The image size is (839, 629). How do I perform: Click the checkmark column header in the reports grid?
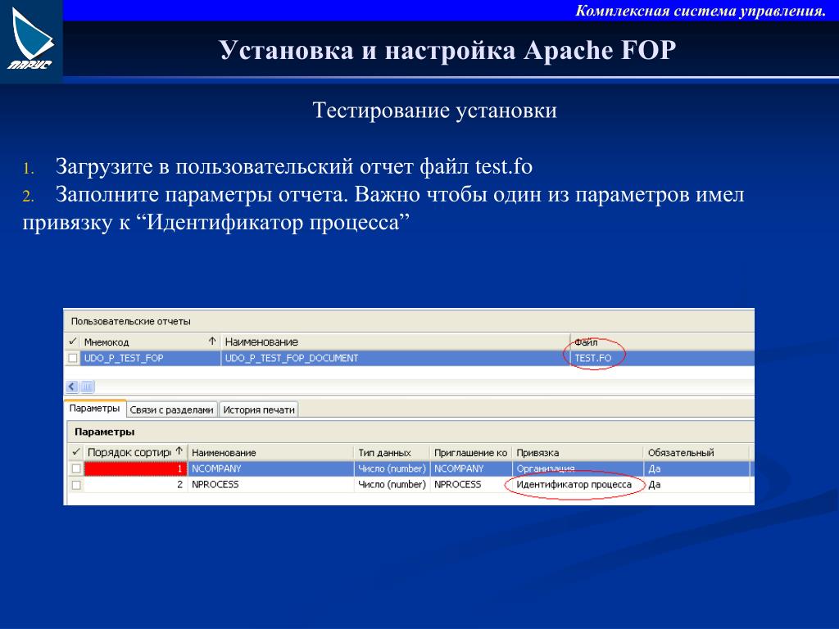point(73,342)
